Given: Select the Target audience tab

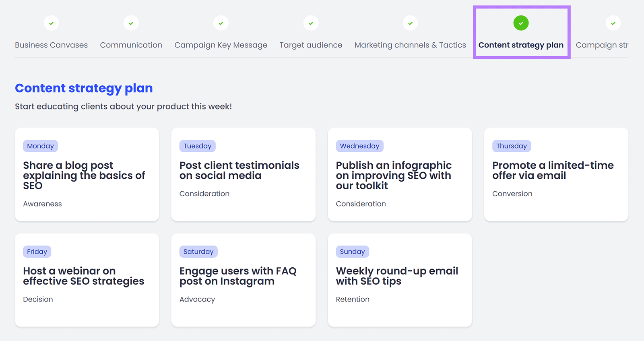Looking at the screenshot, I should coord(311,45).
